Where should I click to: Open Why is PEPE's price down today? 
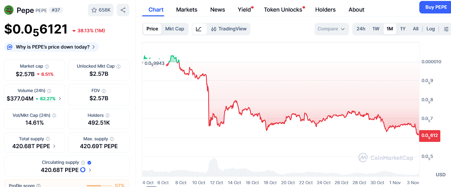[52, 47]
